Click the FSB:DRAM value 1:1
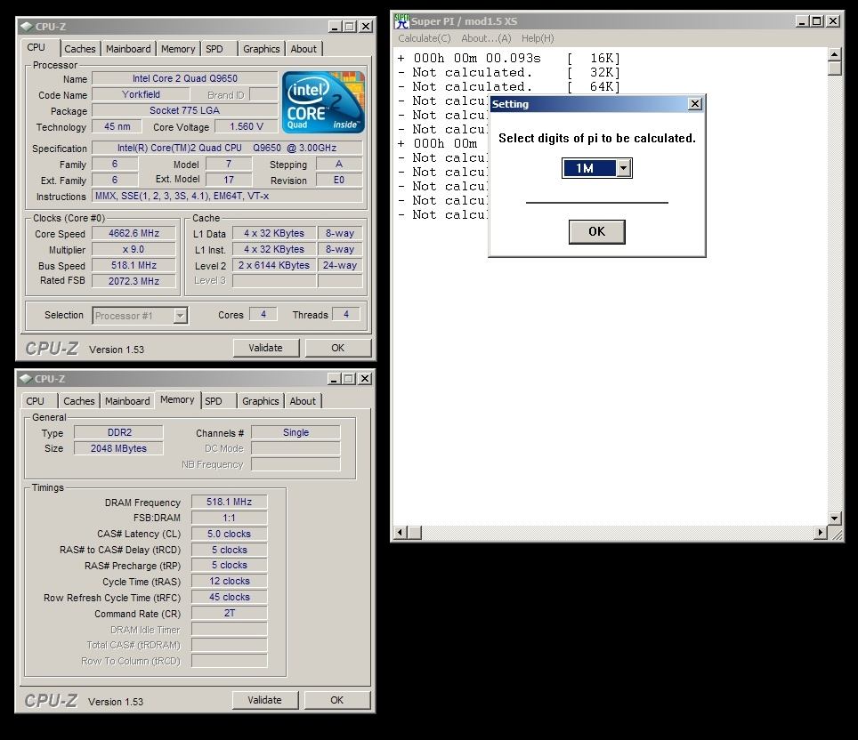 (230, 518)
